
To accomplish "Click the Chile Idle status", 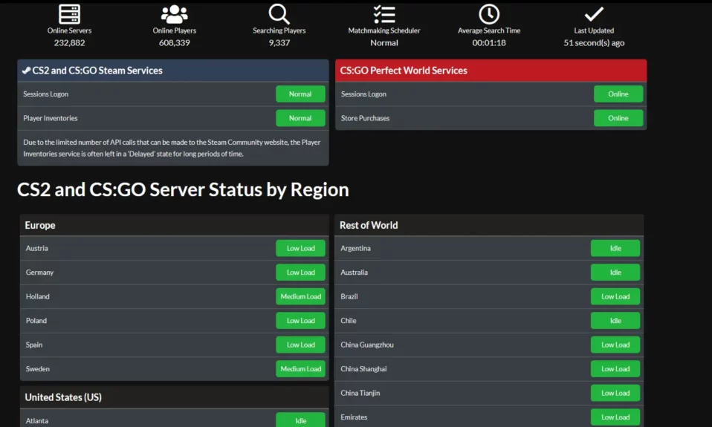I will click(615, 320).
